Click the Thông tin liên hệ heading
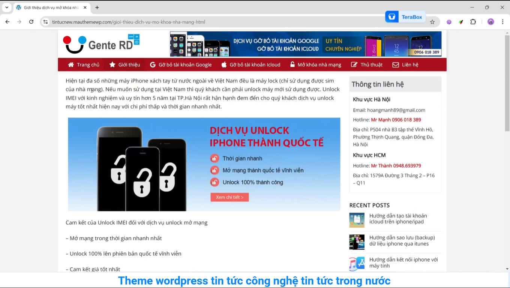 [378, 84]
